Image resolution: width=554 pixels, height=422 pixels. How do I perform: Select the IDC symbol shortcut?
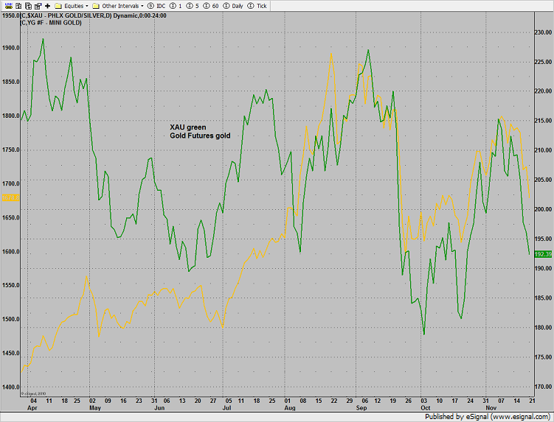click(x=155, y=5)
